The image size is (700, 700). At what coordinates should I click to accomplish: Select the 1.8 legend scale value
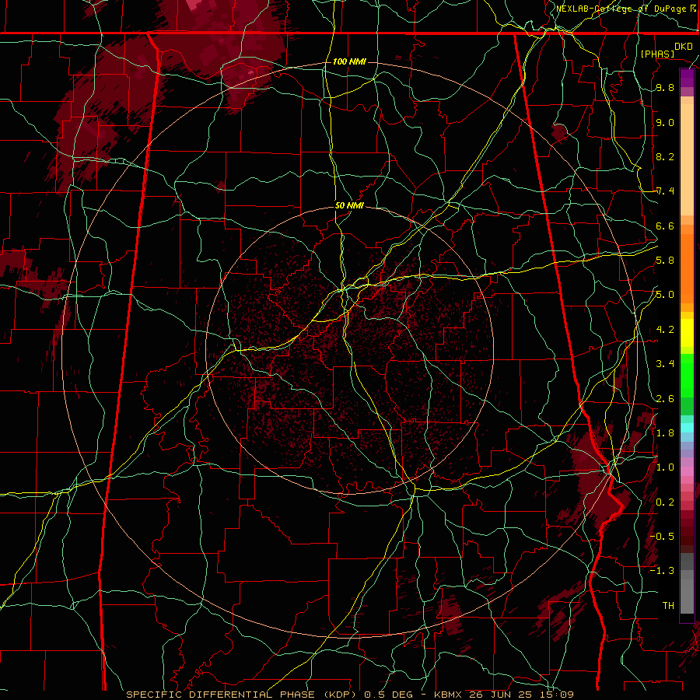tap(665, 433)
